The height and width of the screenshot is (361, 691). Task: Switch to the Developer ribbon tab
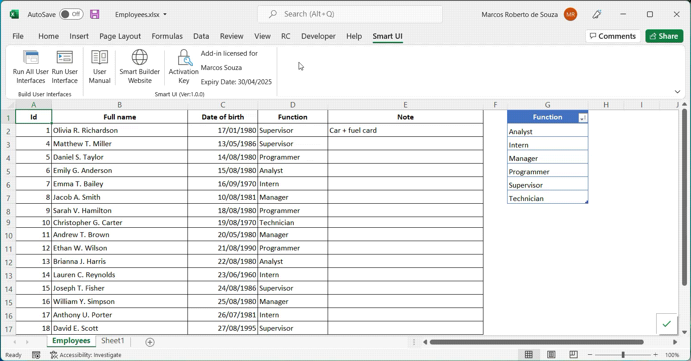point(318,36)
